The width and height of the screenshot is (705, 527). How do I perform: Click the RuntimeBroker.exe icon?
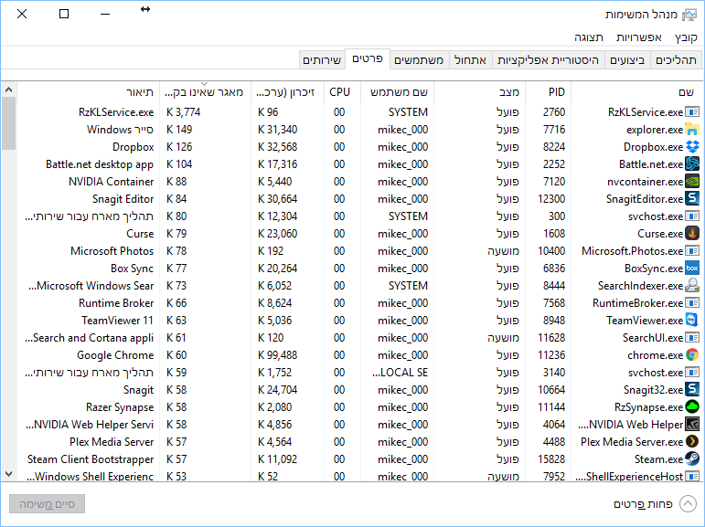[x=692, y=303]
